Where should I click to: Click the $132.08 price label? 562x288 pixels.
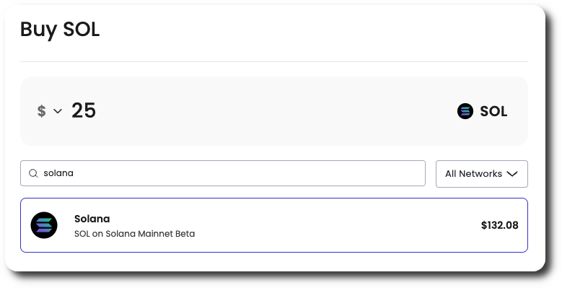pos(500,225)
